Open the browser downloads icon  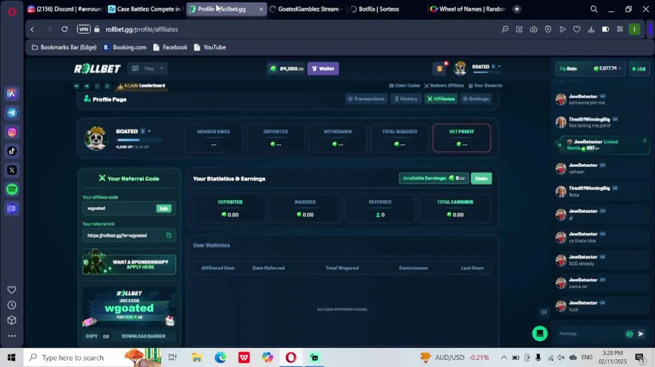591,29
